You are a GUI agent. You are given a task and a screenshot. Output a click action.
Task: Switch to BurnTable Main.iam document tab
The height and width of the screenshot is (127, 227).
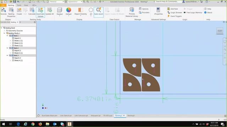tap(49, 116)
